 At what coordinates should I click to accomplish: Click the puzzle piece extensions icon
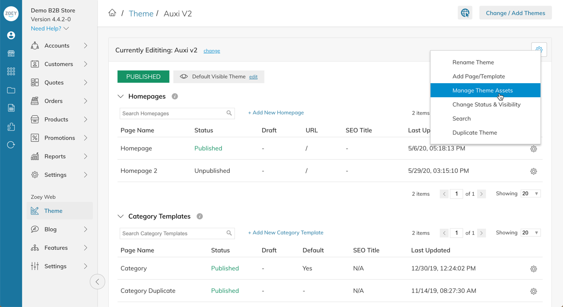click(11, 127)
